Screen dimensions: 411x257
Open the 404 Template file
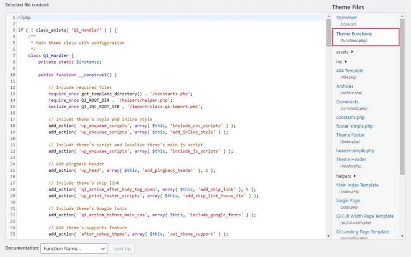pyautogui.click(x=349, y=71)
